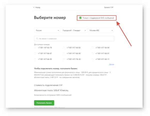This screenshot has width=150, height=116.
Task: Click the Абонентская плата: 508.47 ₽/месяц line
Action: [51, 90]
